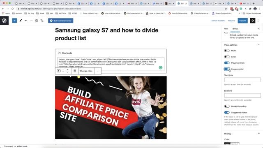The height and width of the screenshot is (148, 263).
Task: Switch to the Gmail browser tab
Action: [x=132, y=3]
